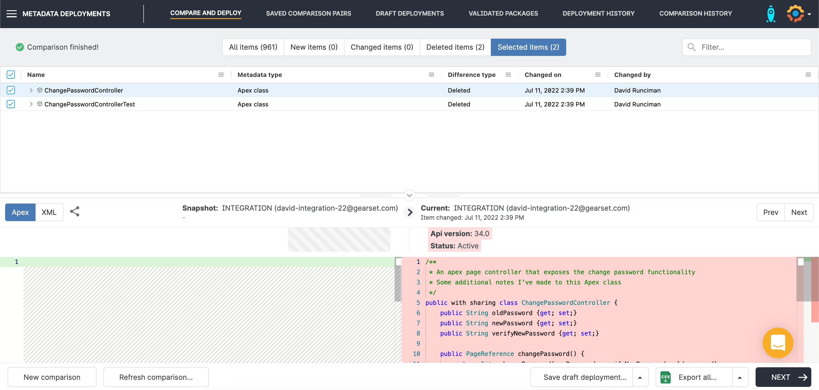The width and height of the screenshot is (819, 390).
Task: Click the forward arrow between snapshot and current
Action: click(409, 212)
